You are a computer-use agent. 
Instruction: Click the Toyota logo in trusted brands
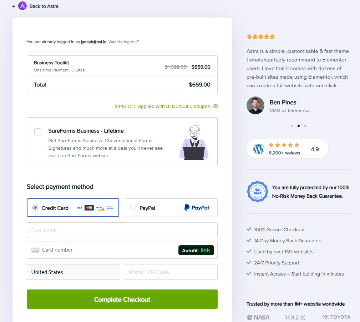(x=336, y=317)
